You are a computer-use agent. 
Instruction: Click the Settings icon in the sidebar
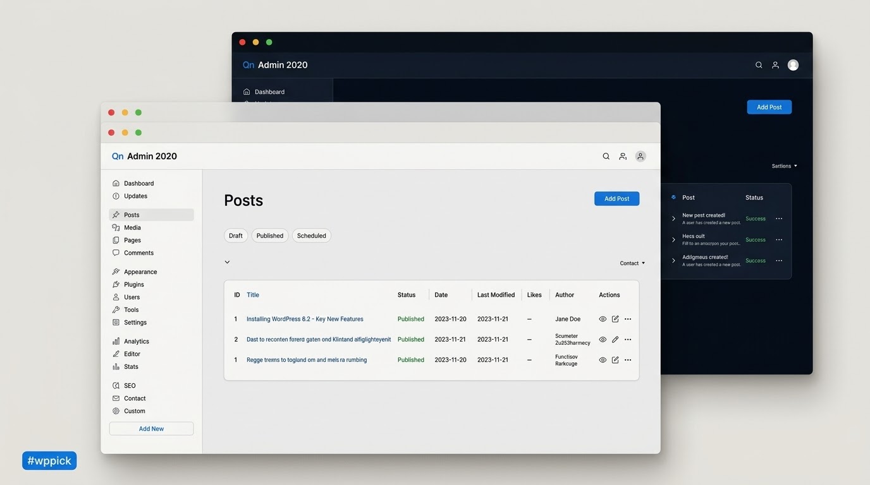pyautogui.click(x=116, y=322)
